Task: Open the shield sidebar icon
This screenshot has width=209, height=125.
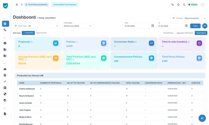Action: 5,94
